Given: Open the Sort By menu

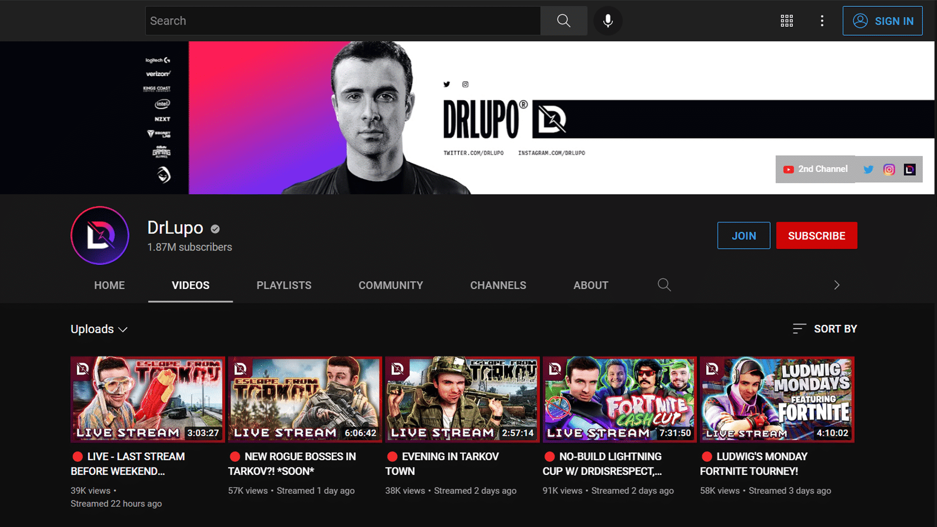Looking at the screenshot, I should (x=825, y=329).
